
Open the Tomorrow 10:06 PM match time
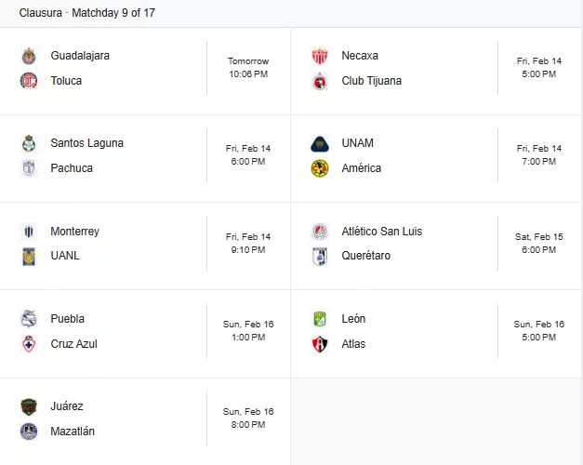pos(248,68)
